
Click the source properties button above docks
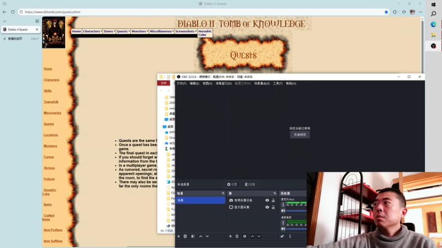[232, 185]
